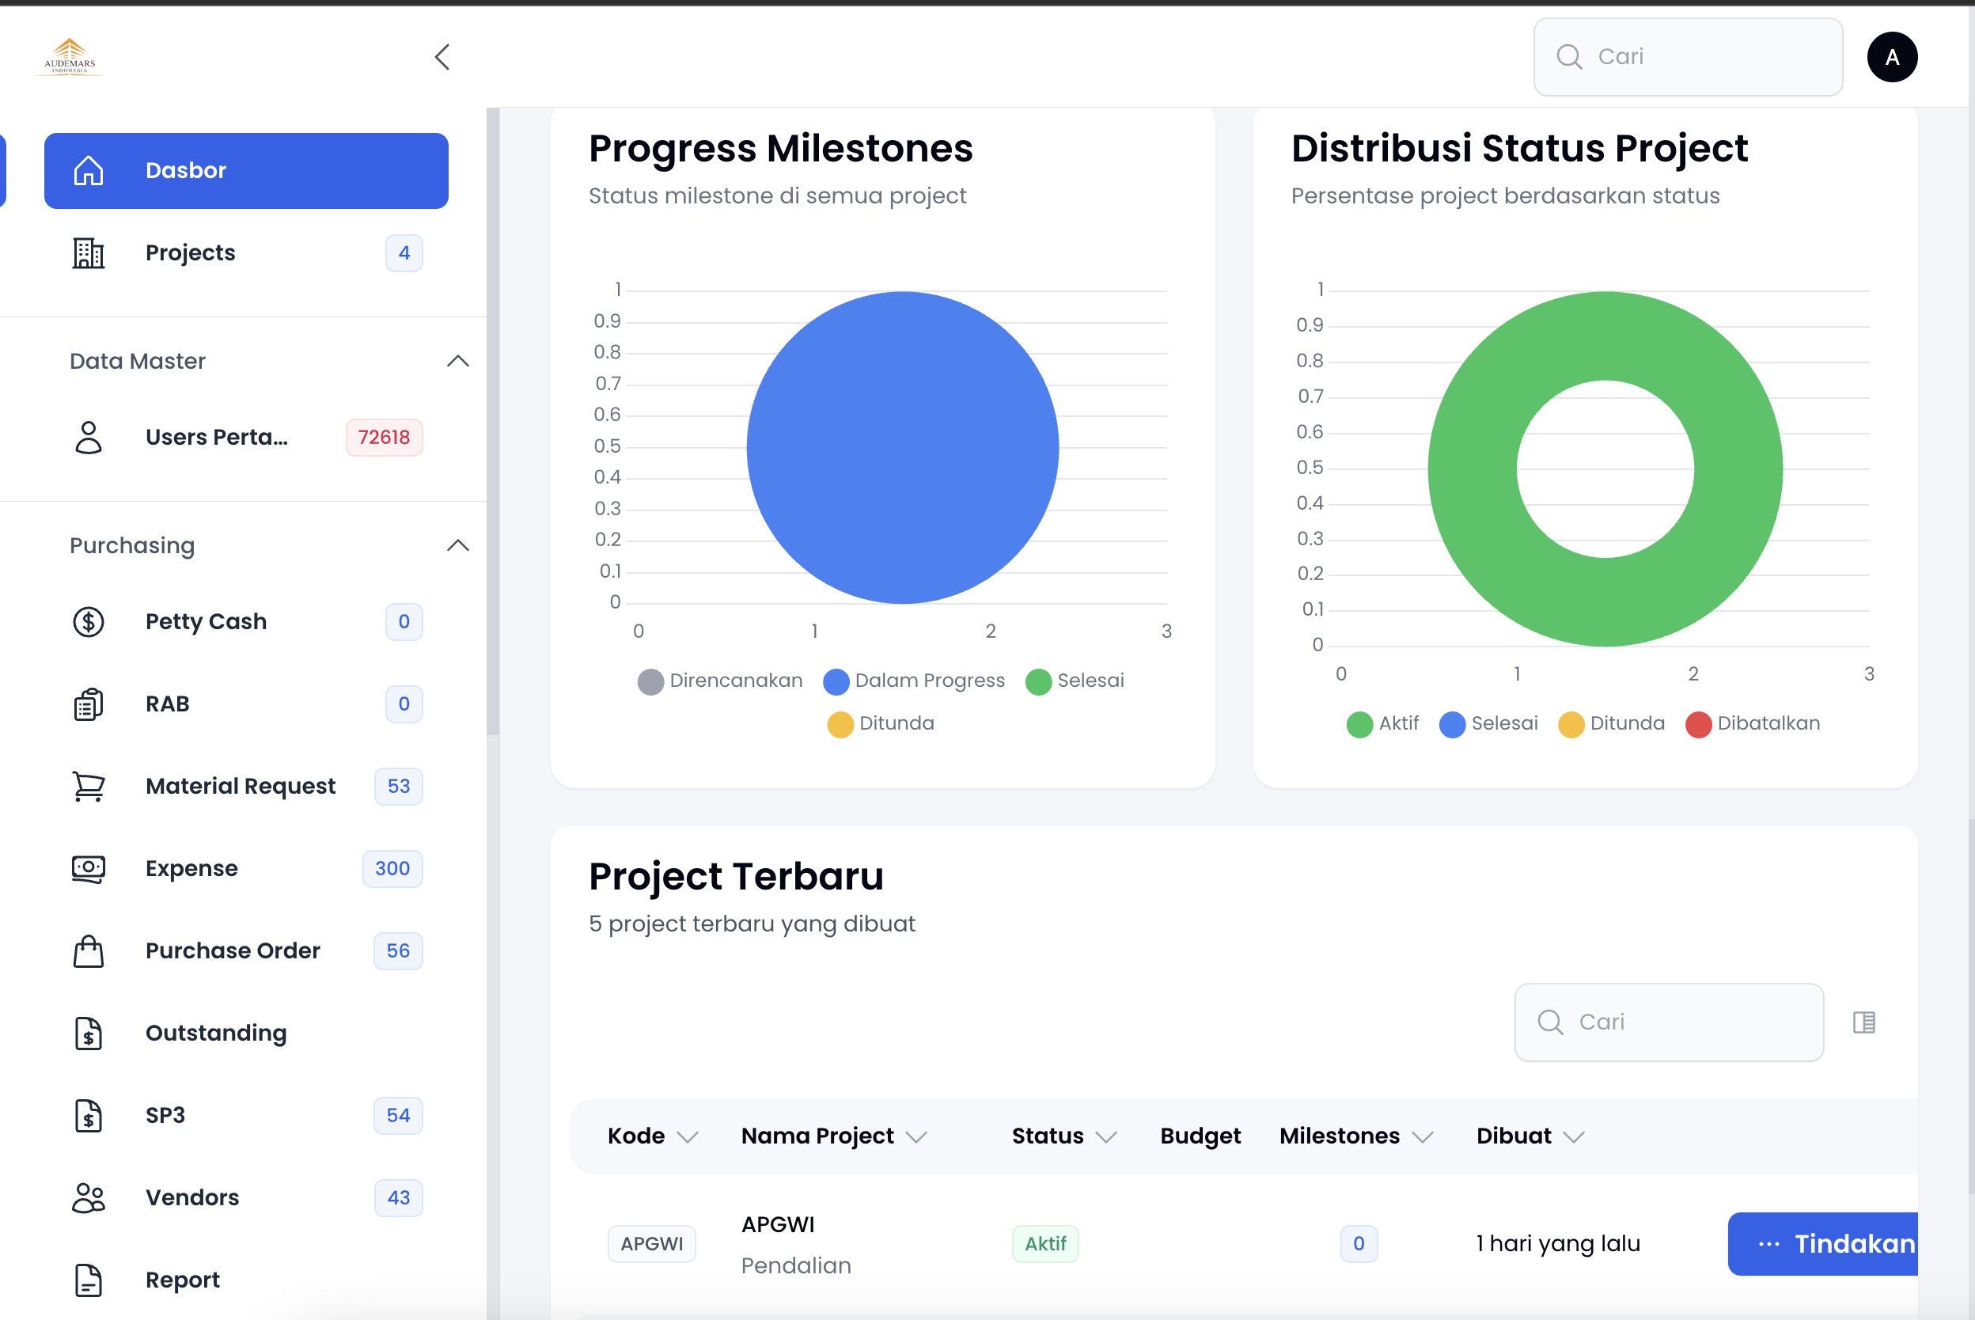1975x1320 pixels.
Task: Toggle Dalam Progress legend item
Action: (914, 681)
